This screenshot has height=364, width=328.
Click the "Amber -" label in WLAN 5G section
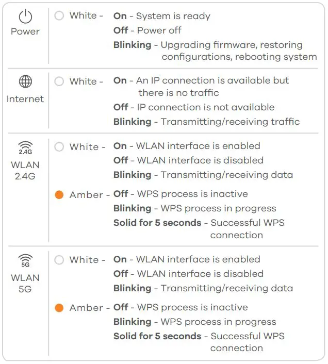[90, 308]
